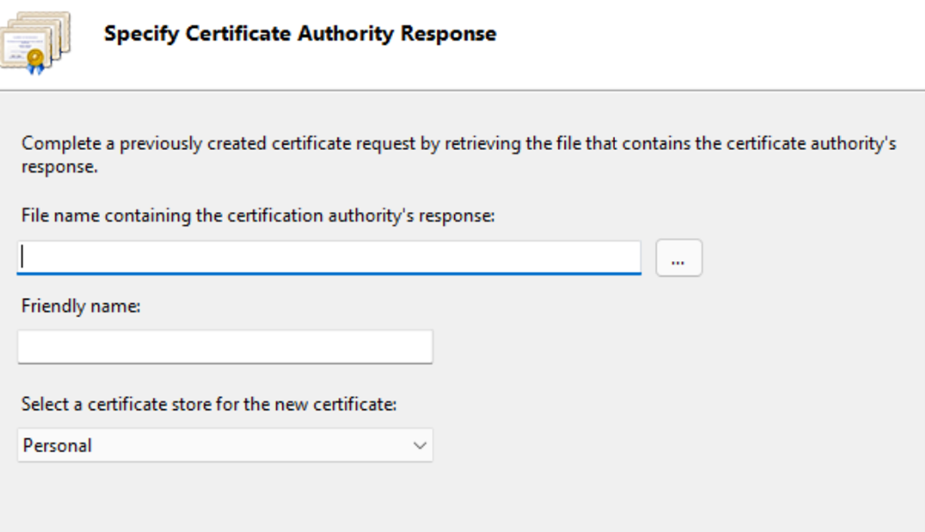Click the 'Friendly name:' label
This screenshot has height=532, width=925.
pos(80,306)
